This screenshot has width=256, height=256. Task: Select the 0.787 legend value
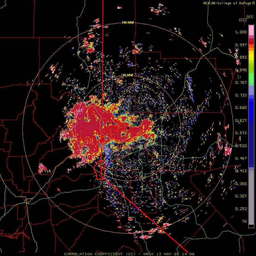click(241, 82)
